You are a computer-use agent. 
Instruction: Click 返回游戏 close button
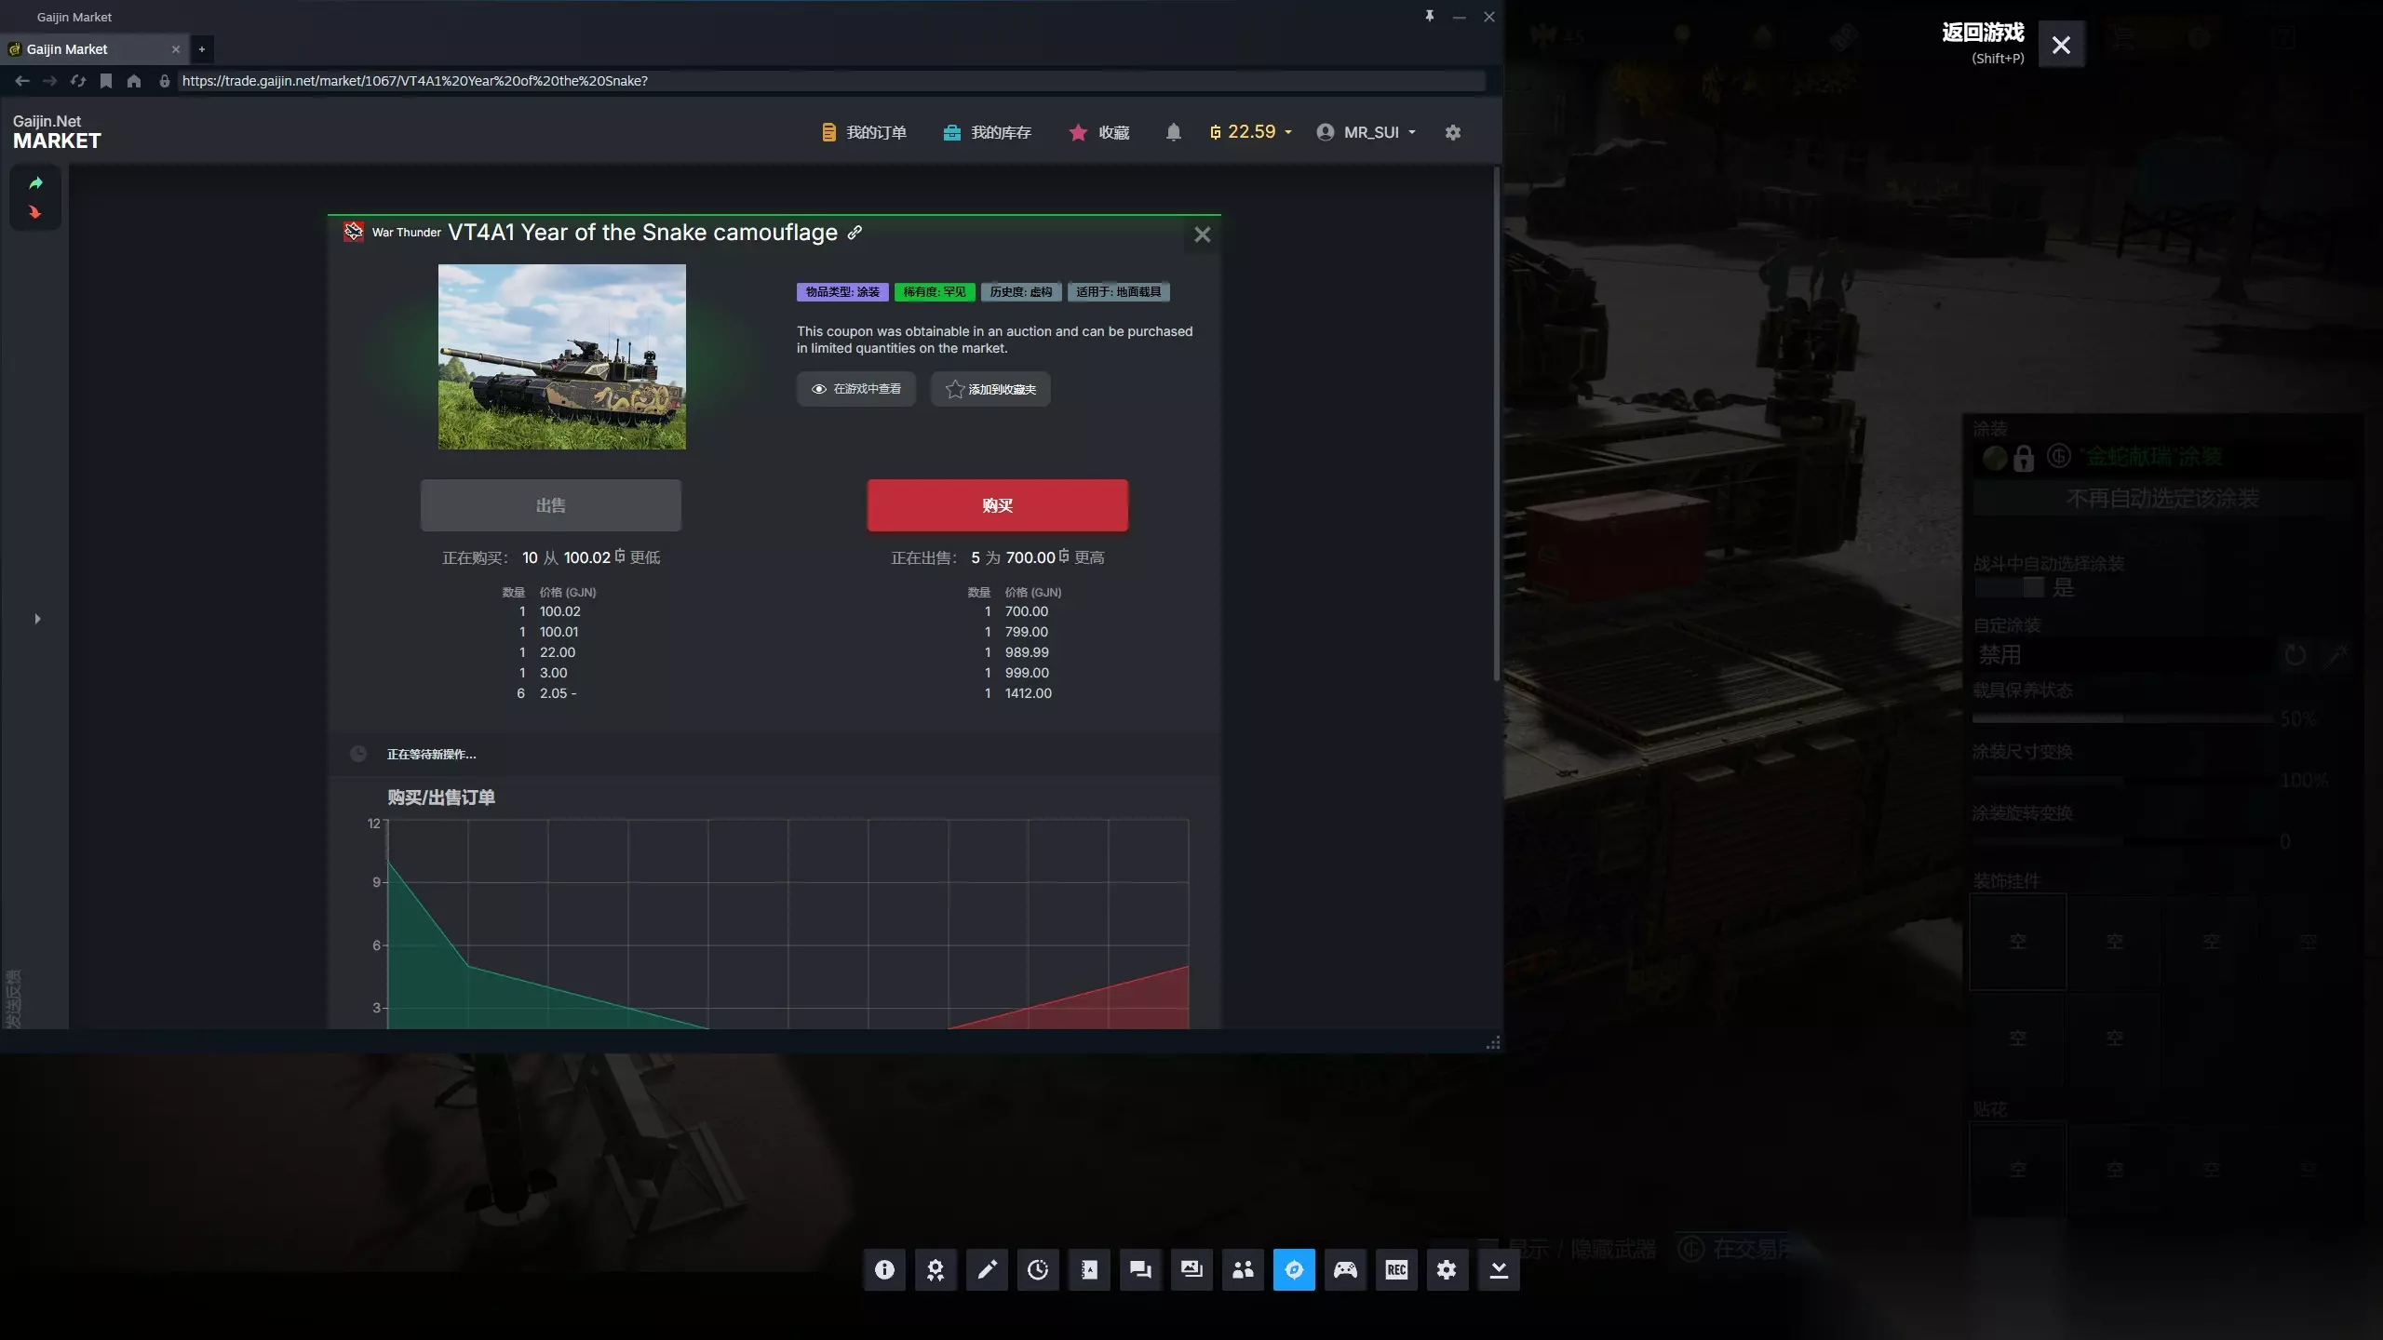[2061, 44]
